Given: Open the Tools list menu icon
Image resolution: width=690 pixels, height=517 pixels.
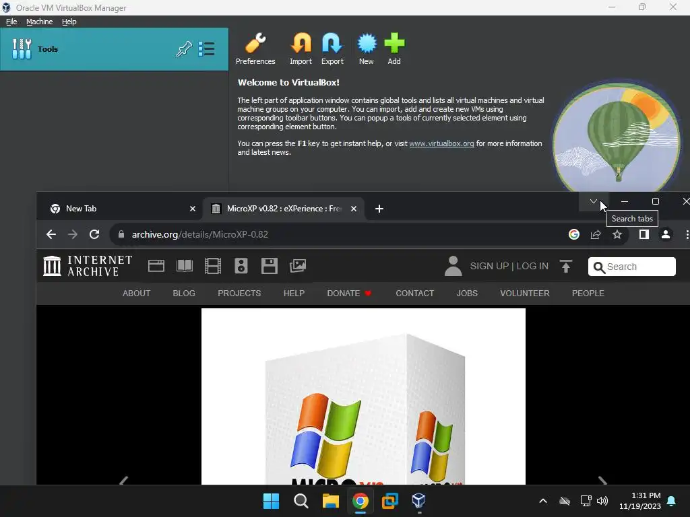Looking at the screenshot, I should click(x=206, y=48).
